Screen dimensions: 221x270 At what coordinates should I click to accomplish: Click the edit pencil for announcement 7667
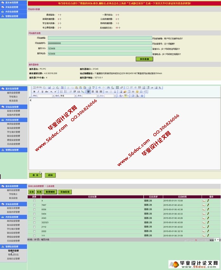point(208,205)
